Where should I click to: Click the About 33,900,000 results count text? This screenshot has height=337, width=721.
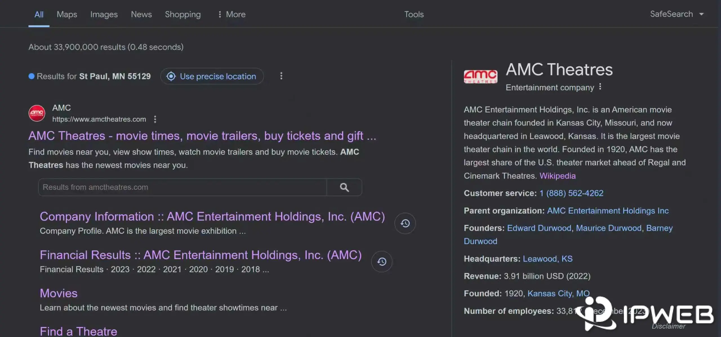pyautogui.click(x=106, y=47)
